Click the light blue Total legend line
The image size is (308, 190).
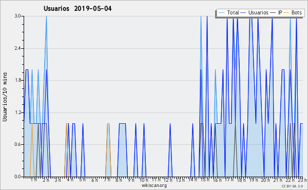pos(221,13)
